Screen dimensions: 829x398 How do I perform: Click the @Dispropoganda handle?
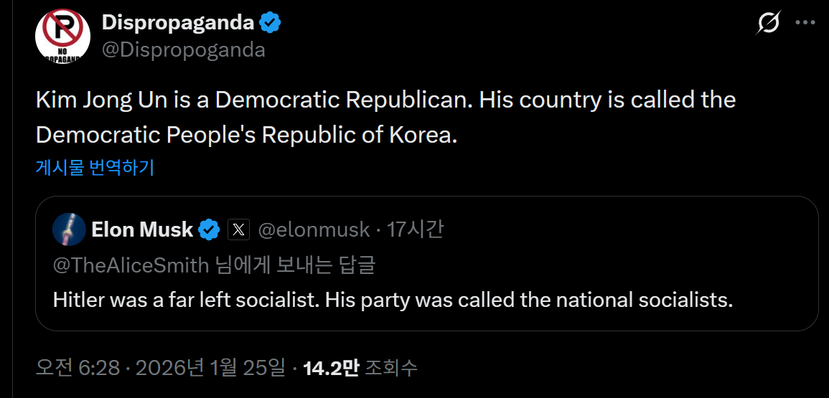pyautogui.click(x=183, y=49)
